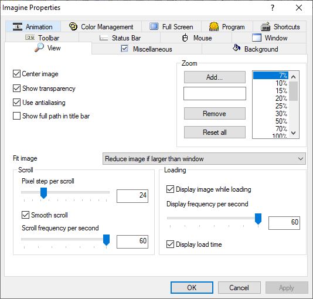This screenshot has height=299, width=313.
Task: Click the Reset all button
Action: tap(215, 132)
